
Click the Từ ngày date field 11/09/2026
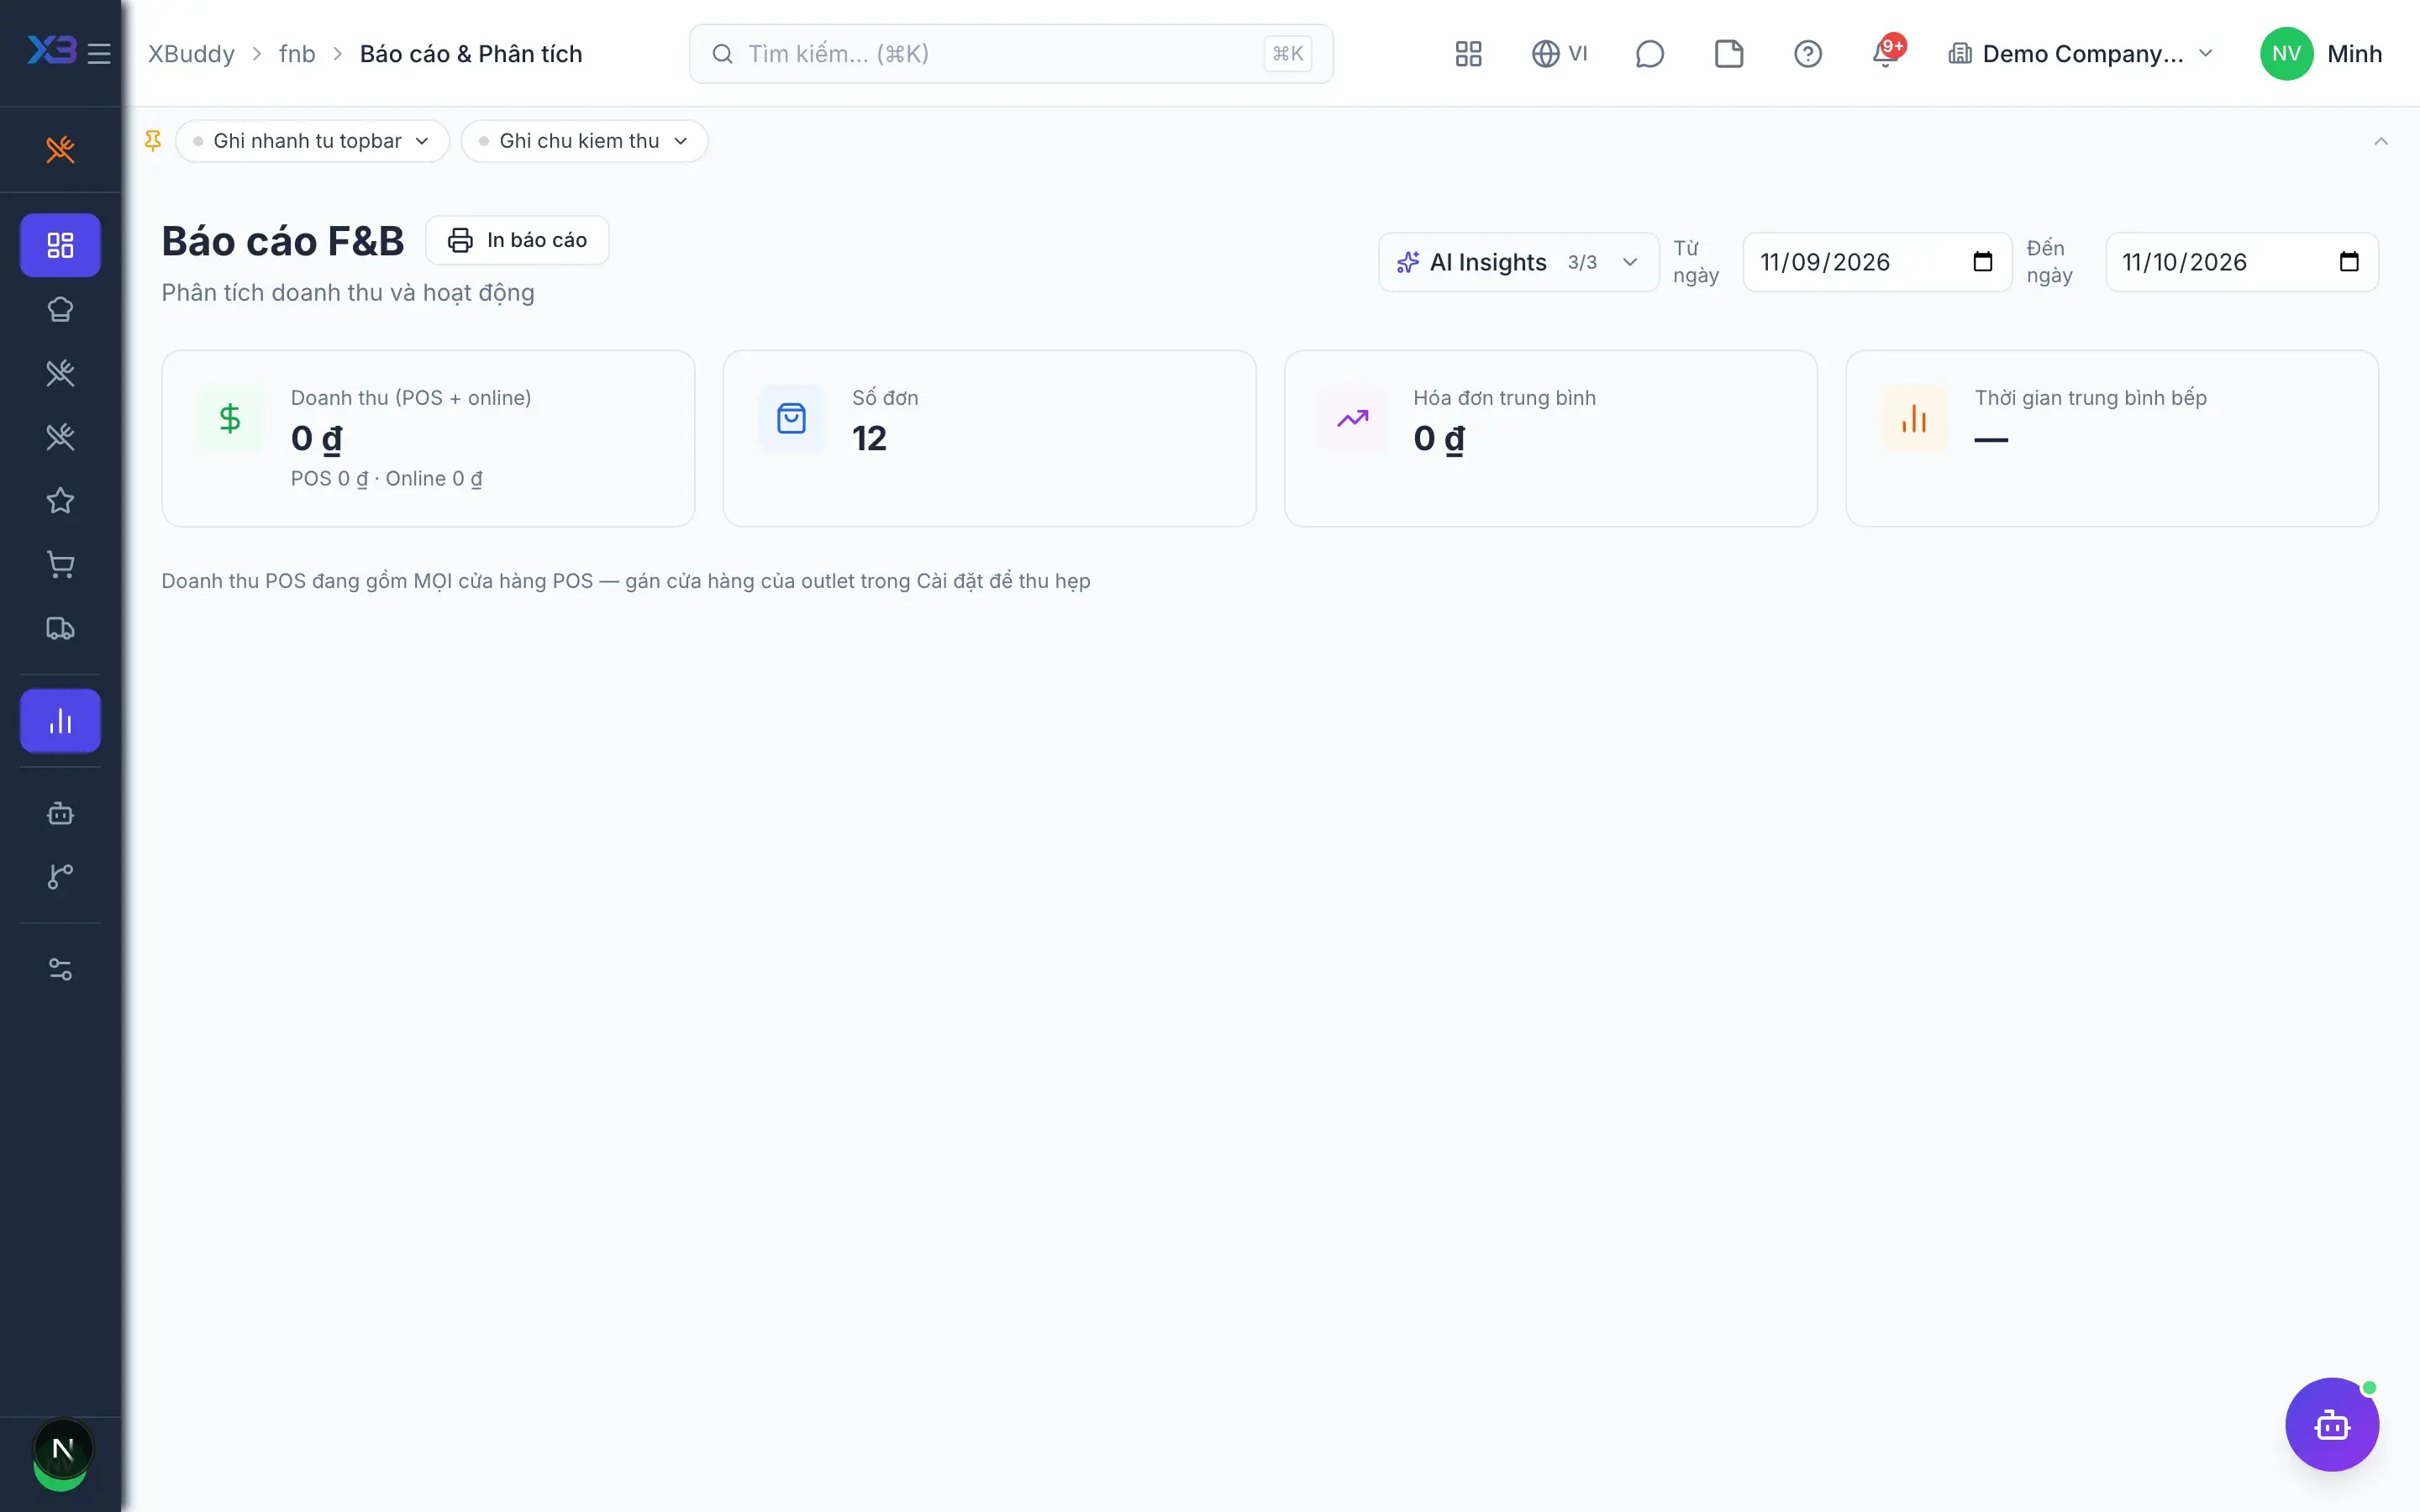coord(1877,262)
